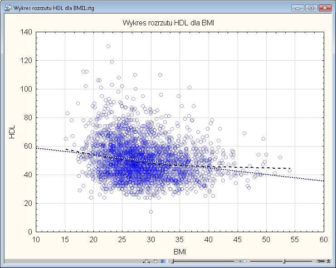This screenshot has height=268, width=336.
Task: Click the highest outlier point near HDL 130
Action: pyautogui.click(x=108, y=46)
